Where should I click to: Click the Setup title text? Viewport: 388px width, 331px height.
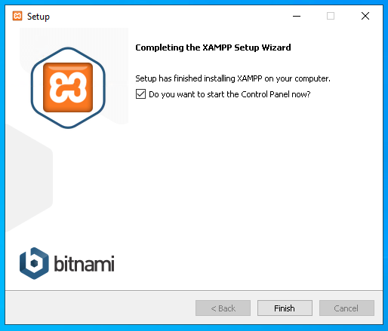point(38,17)
